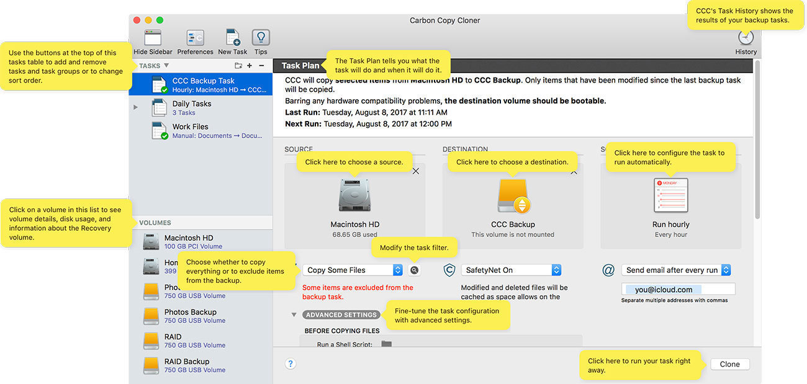
Task: Open the Task History clock icon
Action: [x=746, y=38]
